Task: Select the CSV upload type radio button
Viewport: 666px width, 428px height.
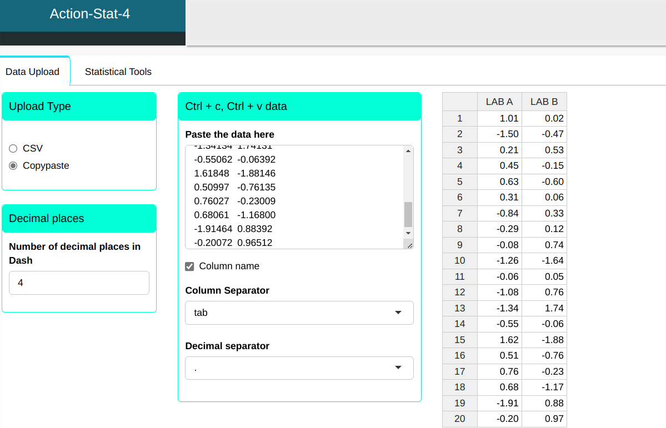Action: click(13, 148)
